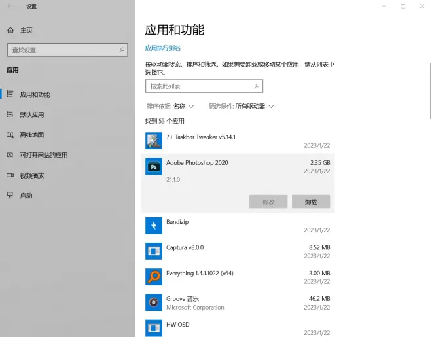This screenshot has height=337, width=432.
Task: Select the HW OSD entry
Action: [x=238, y=328]
